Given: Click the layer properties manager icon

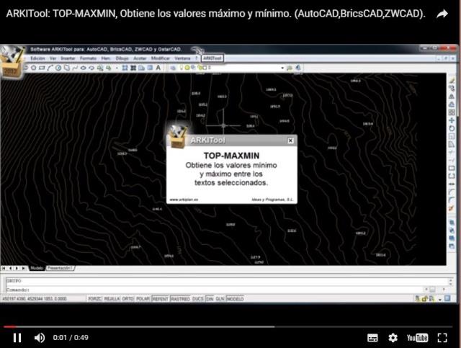Looking at the screenshot, I should [173, 68].
